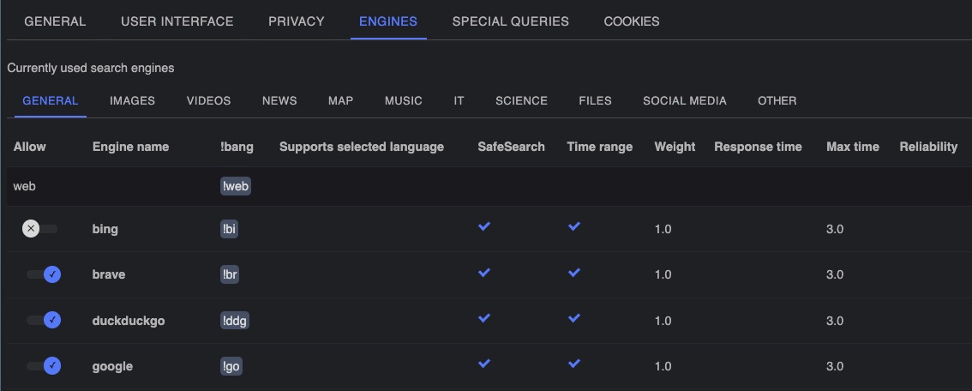Click the duckduckgo max time value 3.0
Image resolution: width=972 pixels, height=391 pixels.
click(834, 321)
